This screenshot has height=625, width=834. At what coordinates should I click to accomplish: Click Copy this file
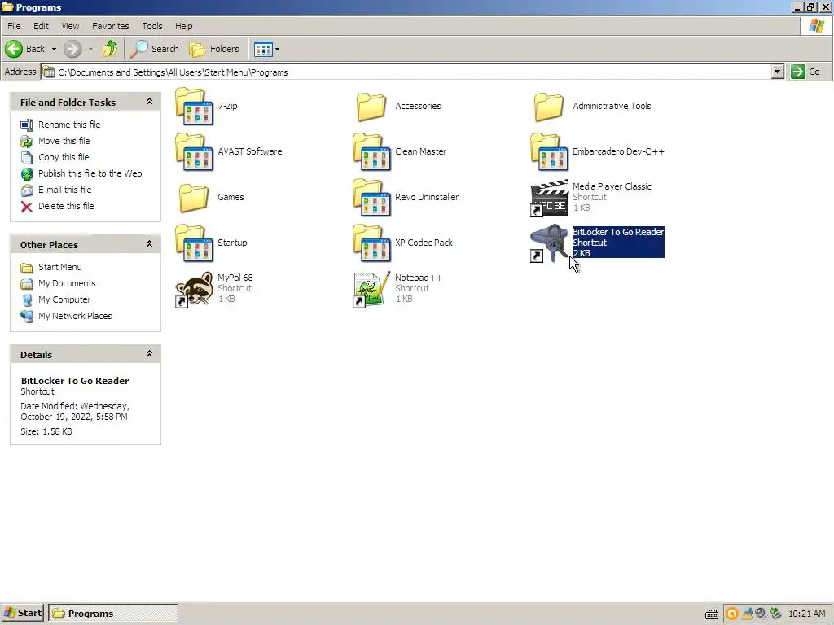pos(64,157)
